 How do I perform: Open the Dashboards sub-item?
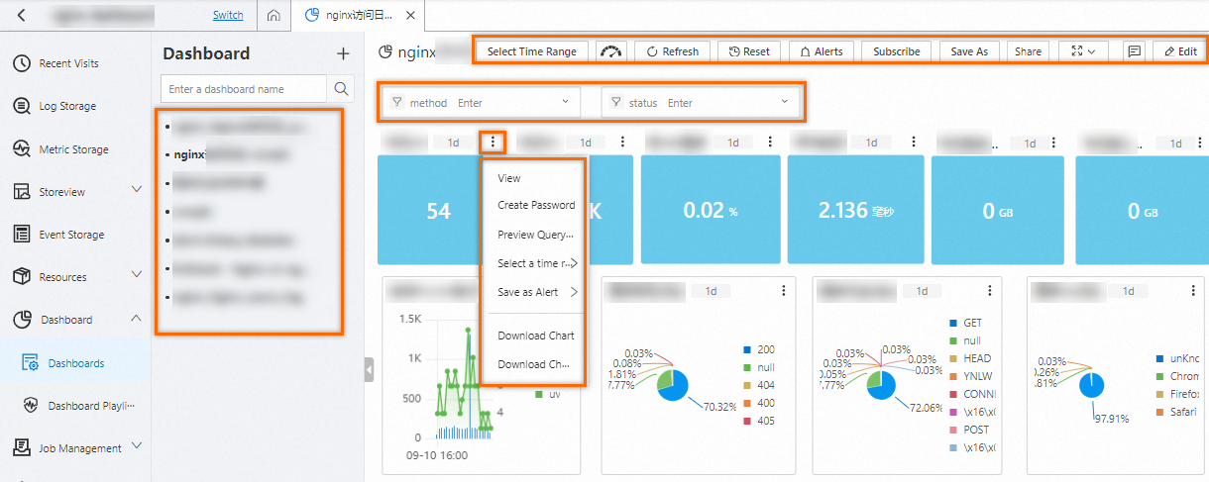pyautogui.click(x=75, y=363)
